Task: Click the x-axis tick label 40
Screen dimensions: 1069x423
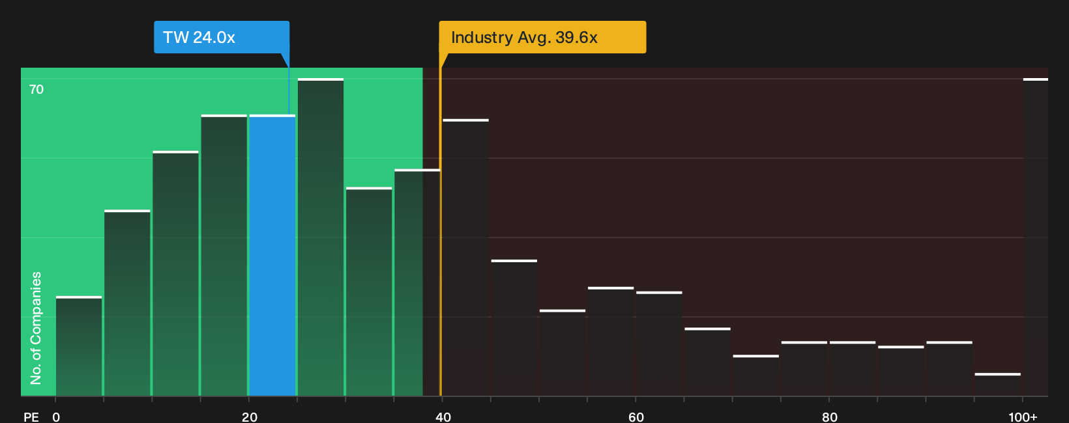Action: tap(443, 417)
